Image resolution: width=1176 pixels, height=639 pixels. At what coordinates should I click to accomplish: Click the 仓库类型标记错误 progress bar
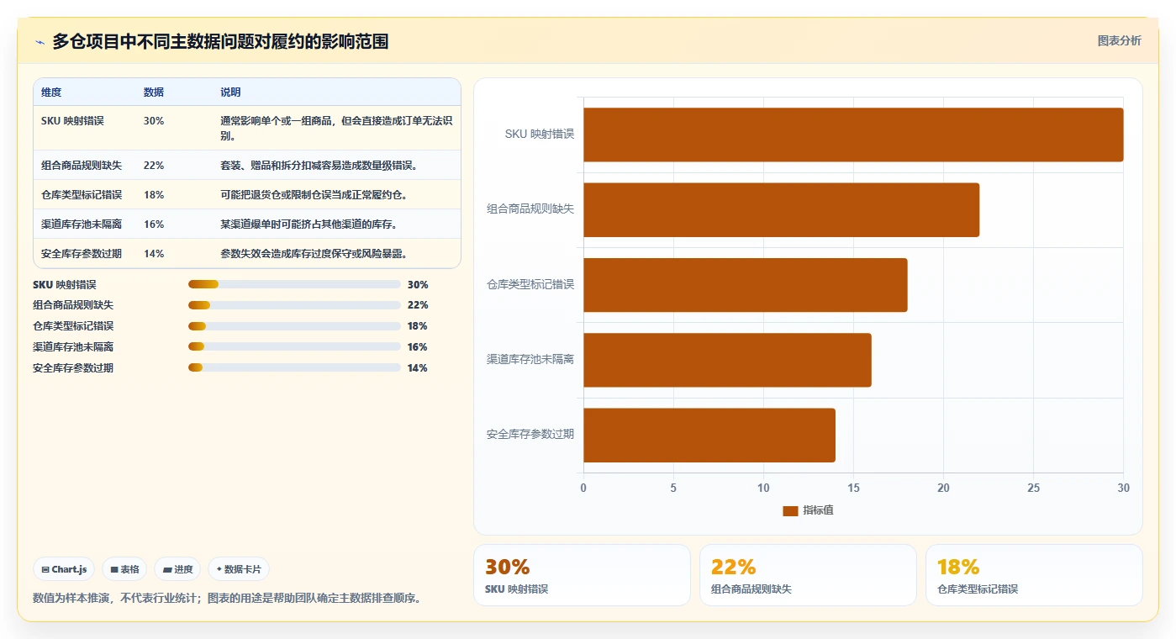[x=294, y=326]
